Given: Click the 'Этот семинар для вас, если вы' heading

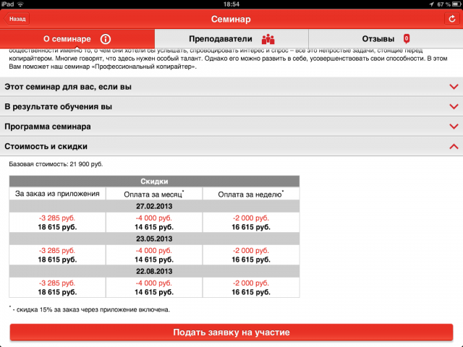Looking at the screenshot, I should point(68,87).
